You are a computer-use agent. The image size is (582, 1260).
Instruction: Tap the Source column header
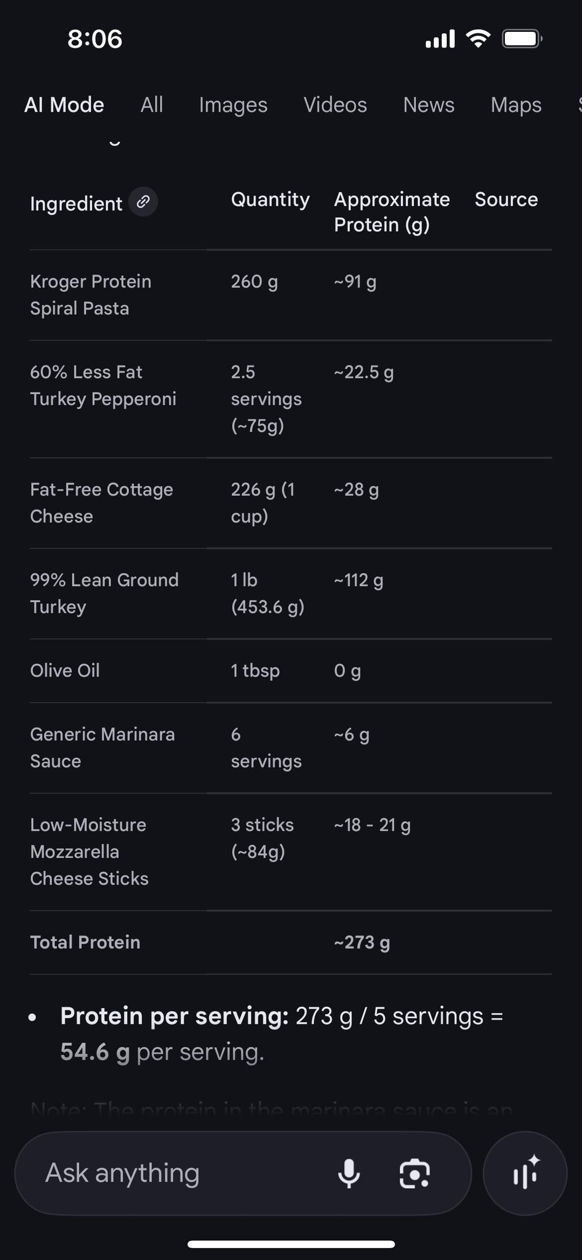coord(506,199)
